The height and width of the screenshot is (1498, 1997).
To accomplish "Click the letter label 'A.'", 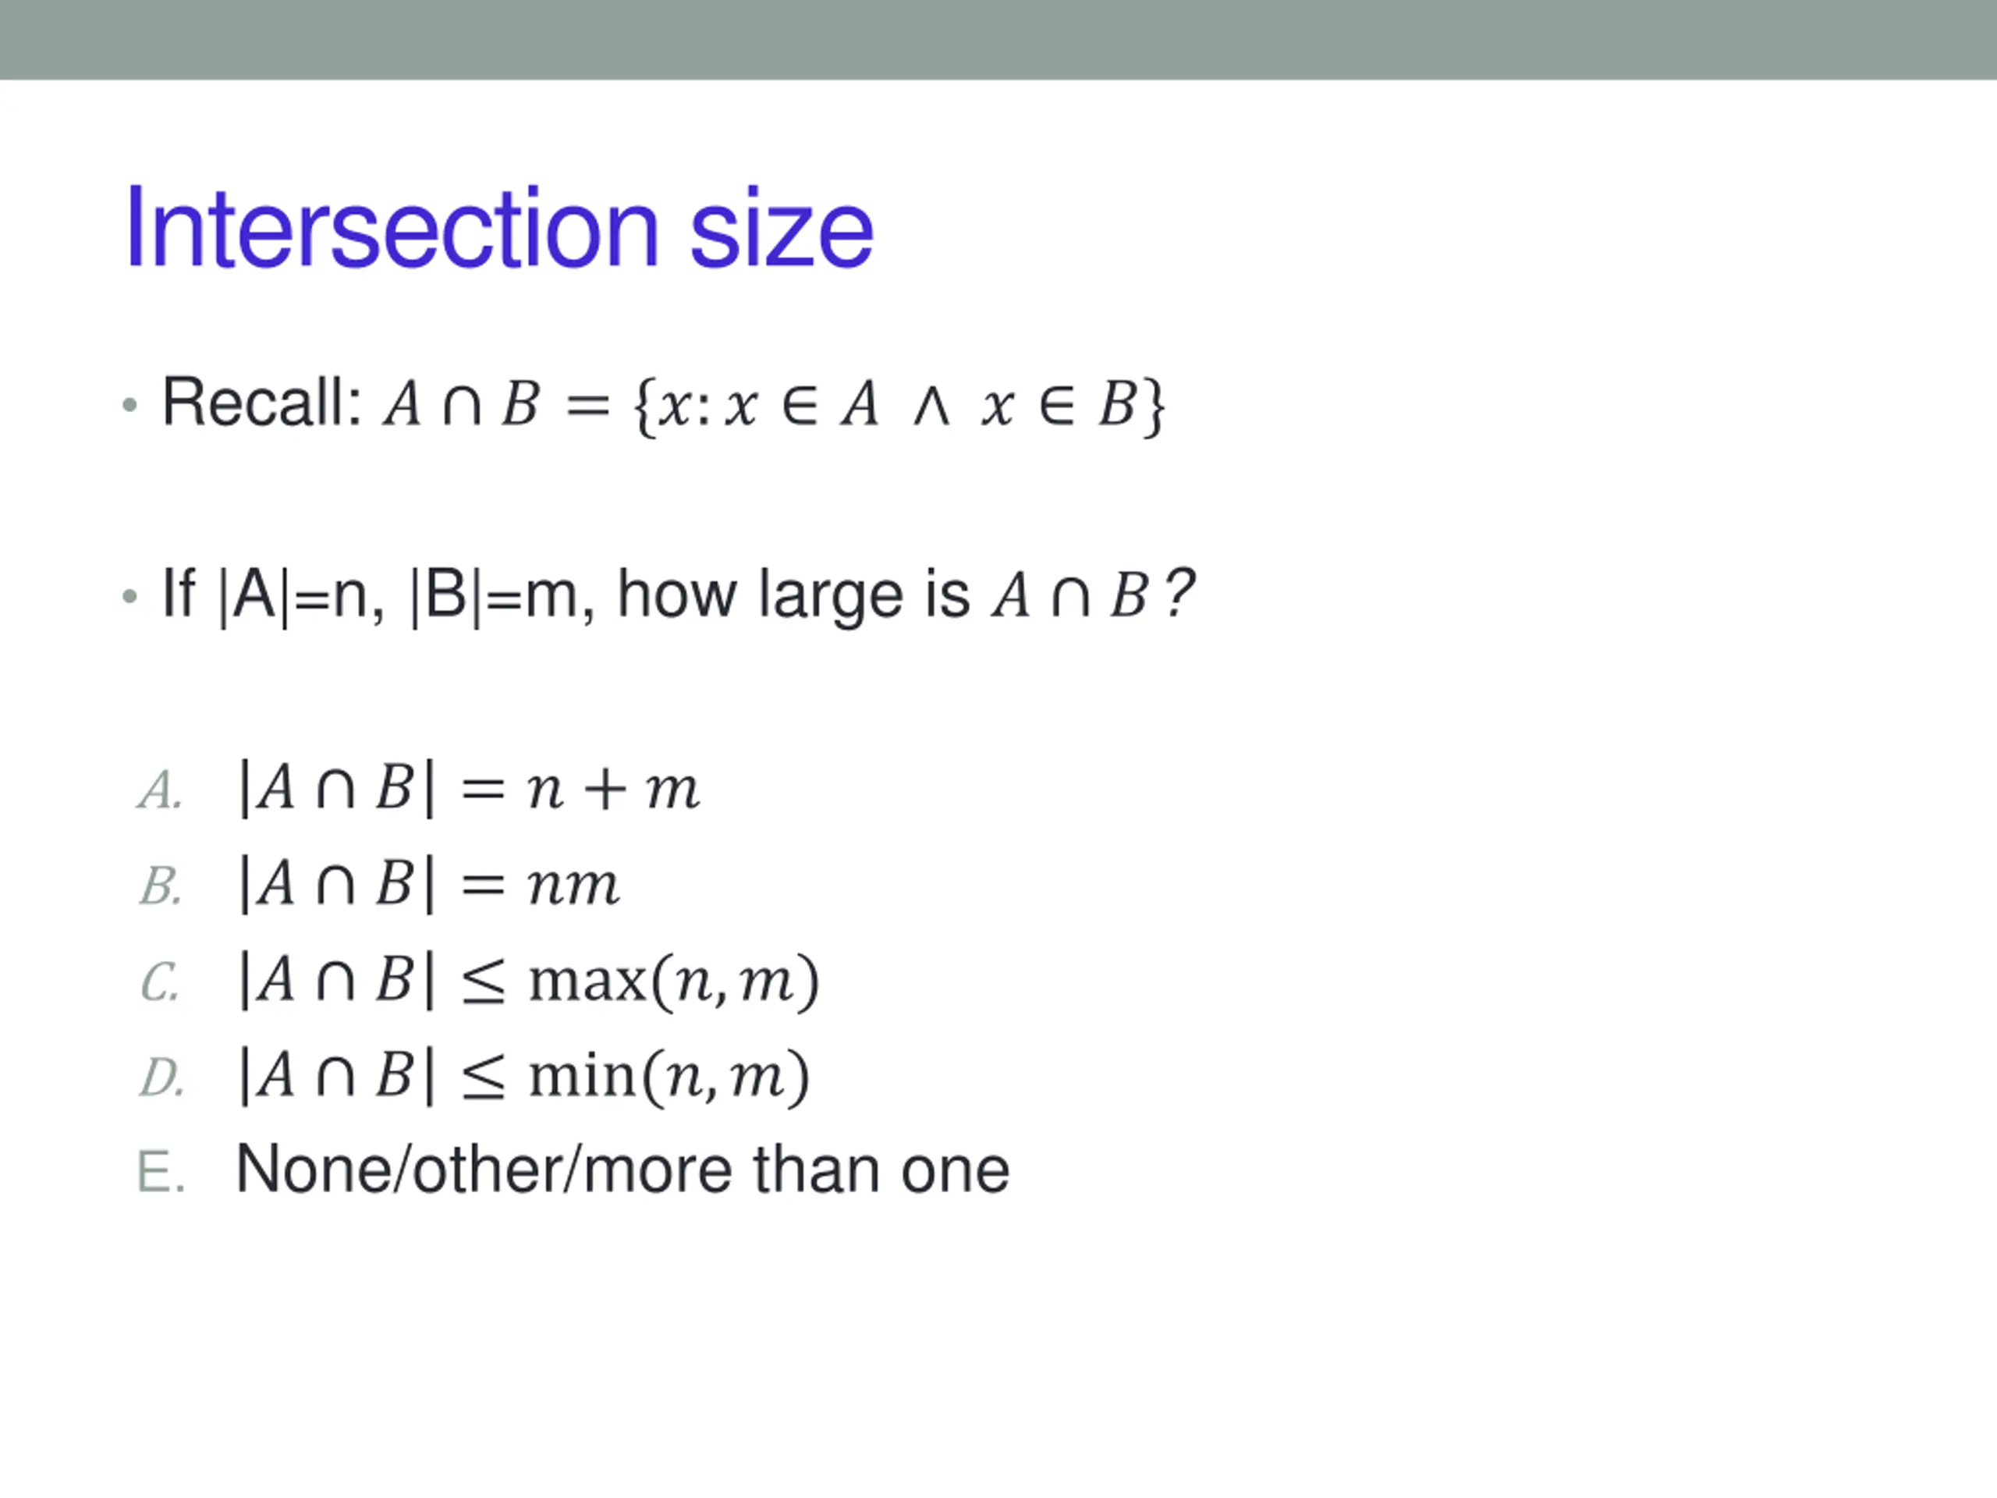I will point(160,790).
